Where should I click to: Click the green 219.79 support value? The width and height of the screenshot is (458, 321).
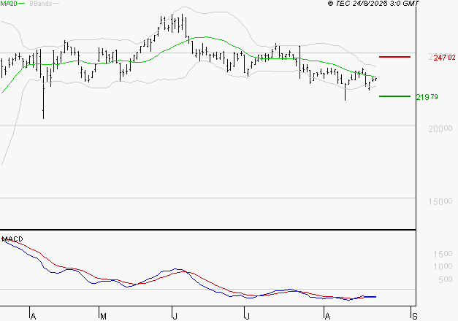click(x=427, y=97)
